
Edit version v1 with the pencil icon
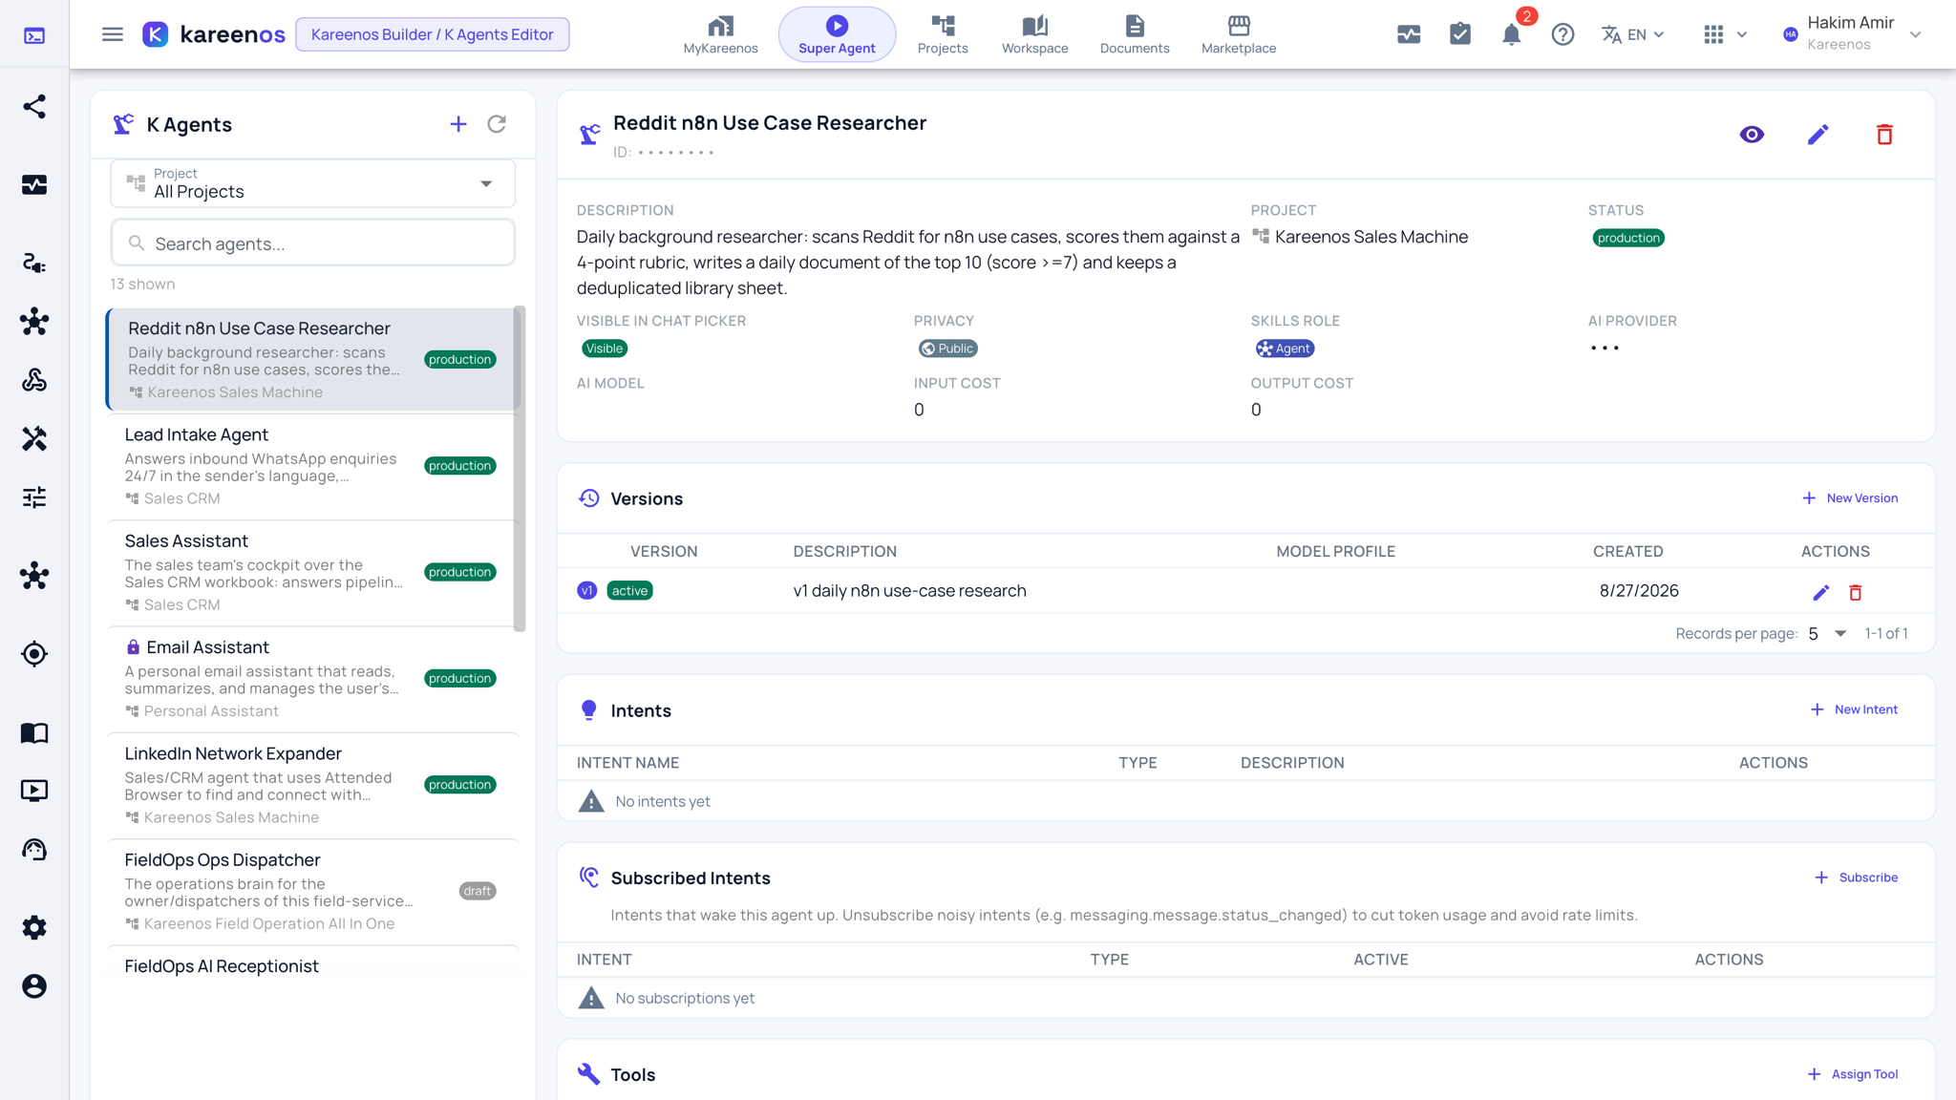[1821, 592]
